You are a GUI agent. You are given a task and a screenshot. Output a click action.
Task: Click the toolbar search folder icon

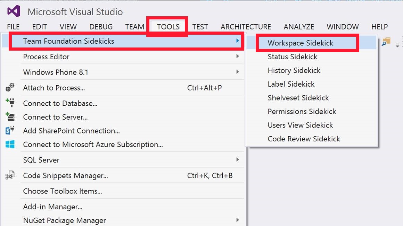(386, 42)
